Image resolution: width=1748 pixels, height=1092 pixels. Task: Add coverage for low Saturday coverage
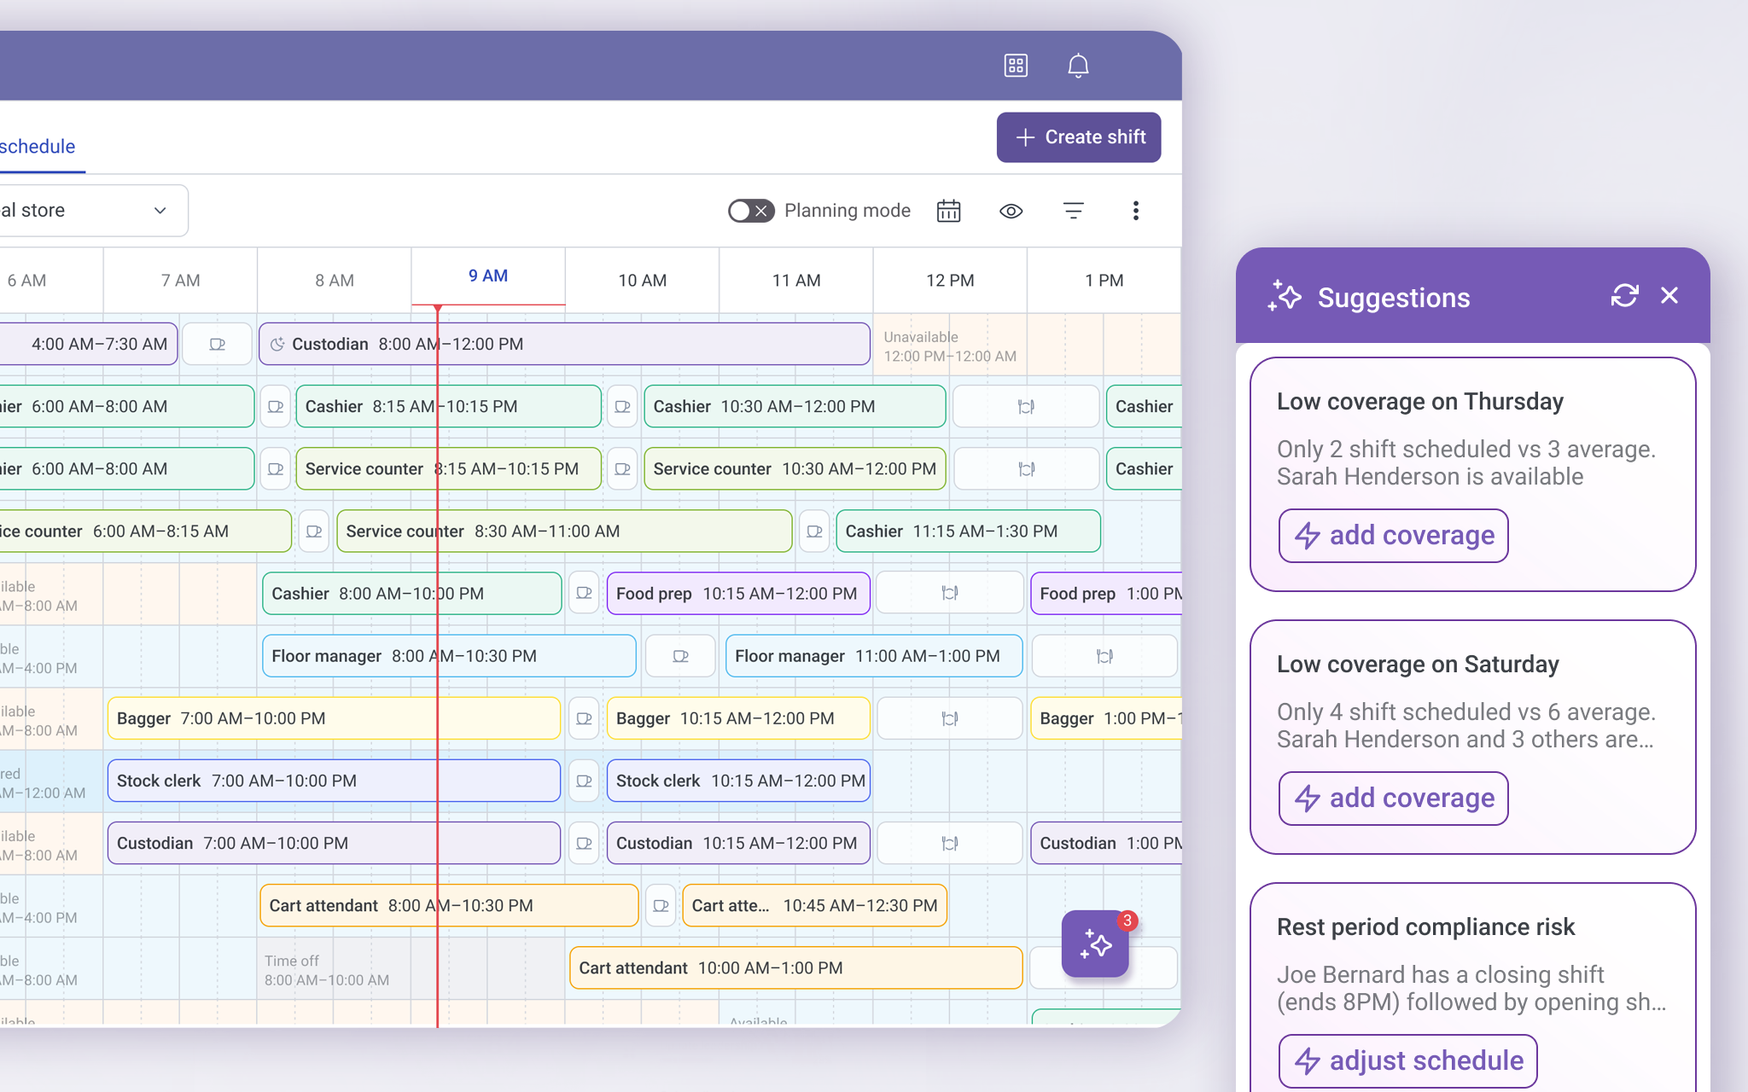click(x=1393, y=799)
